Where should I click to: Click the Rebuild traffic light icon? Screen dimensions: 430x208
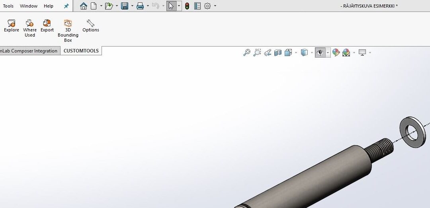pyautogui.click(x=187, y=6)
